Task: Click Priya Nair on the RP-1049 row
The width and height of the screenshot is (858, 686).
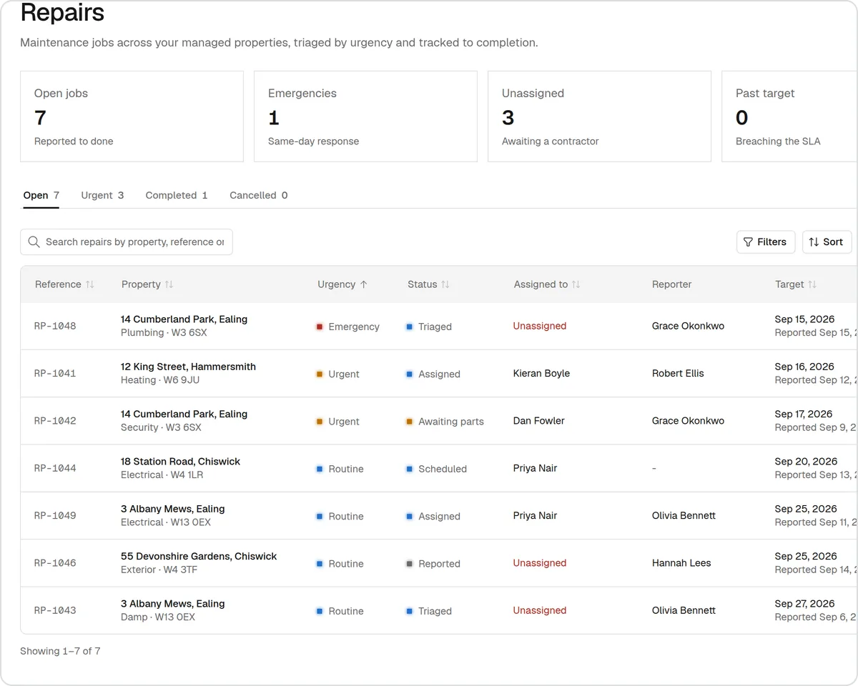Action: point(535,515)
